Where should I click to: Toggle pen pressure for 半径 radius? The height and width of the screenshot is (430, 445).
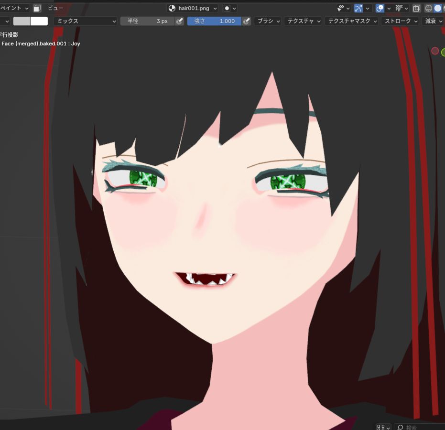[179, 21]
